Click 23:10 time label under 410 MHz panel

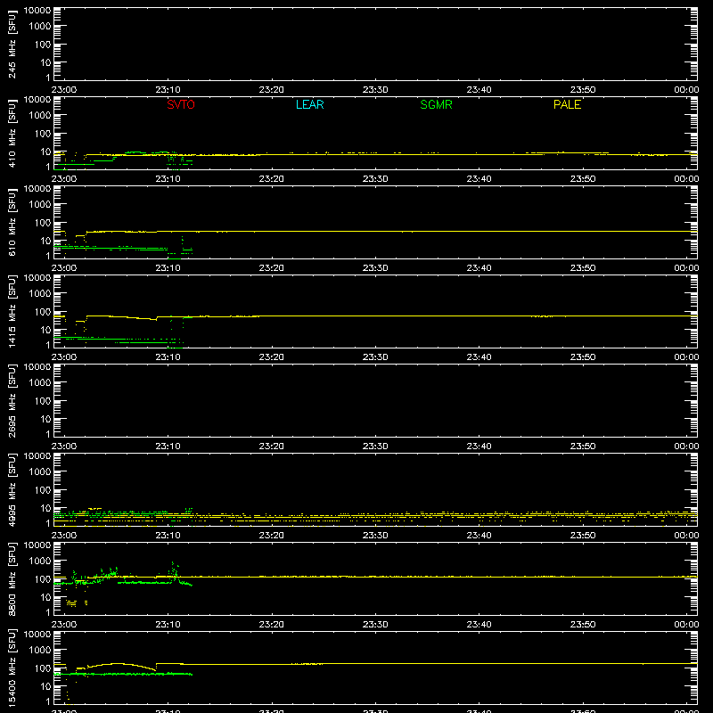coord(168,179)
